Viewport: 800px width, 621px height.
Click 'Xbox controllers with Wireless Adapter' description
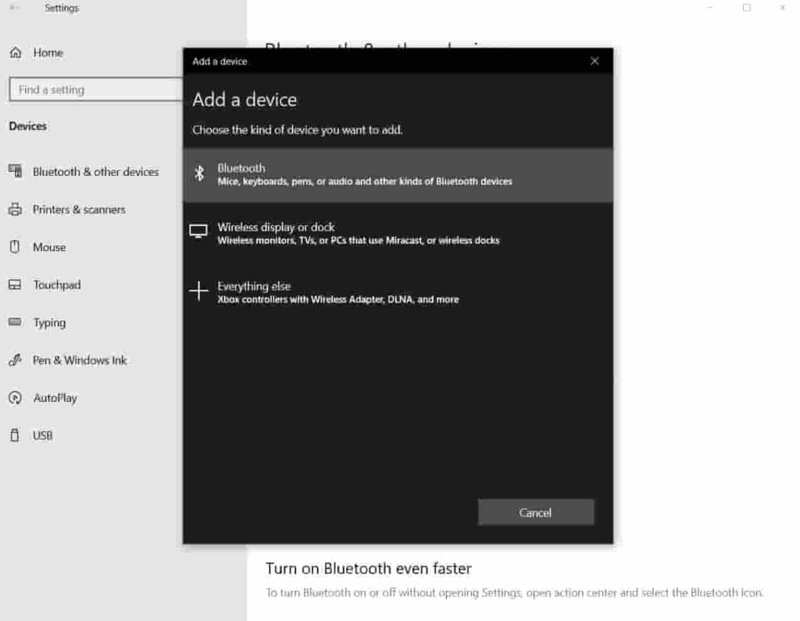tap(338, 300)
